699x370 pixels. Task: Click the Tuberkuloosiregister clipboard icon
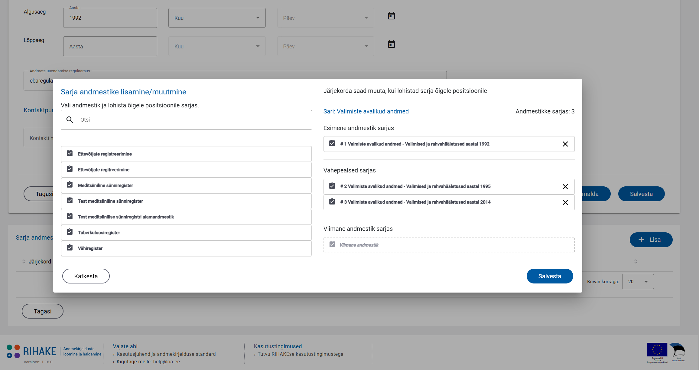[70, 232]
